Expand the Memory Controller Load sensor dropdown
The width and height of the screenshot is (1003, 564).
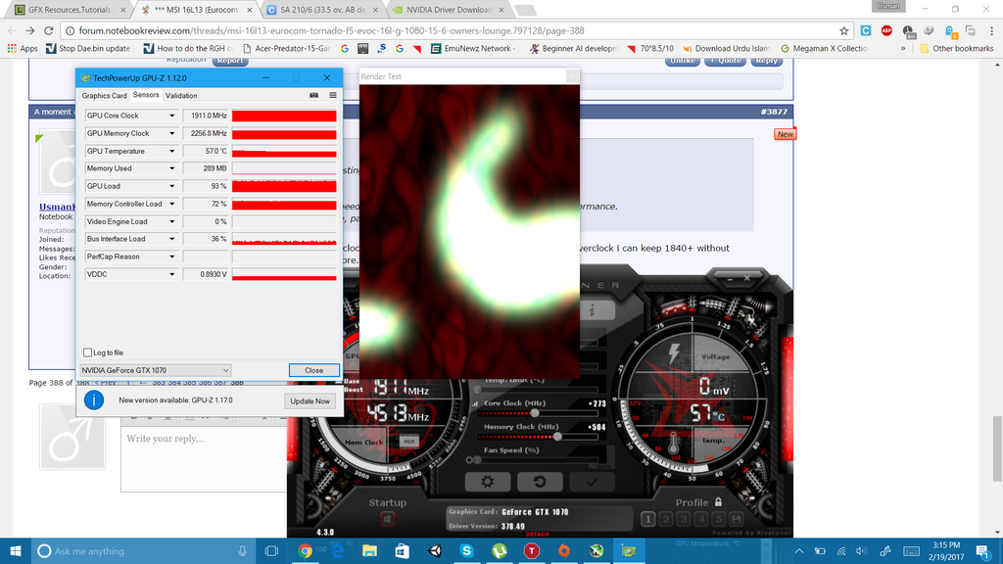(x=171, y=204)
